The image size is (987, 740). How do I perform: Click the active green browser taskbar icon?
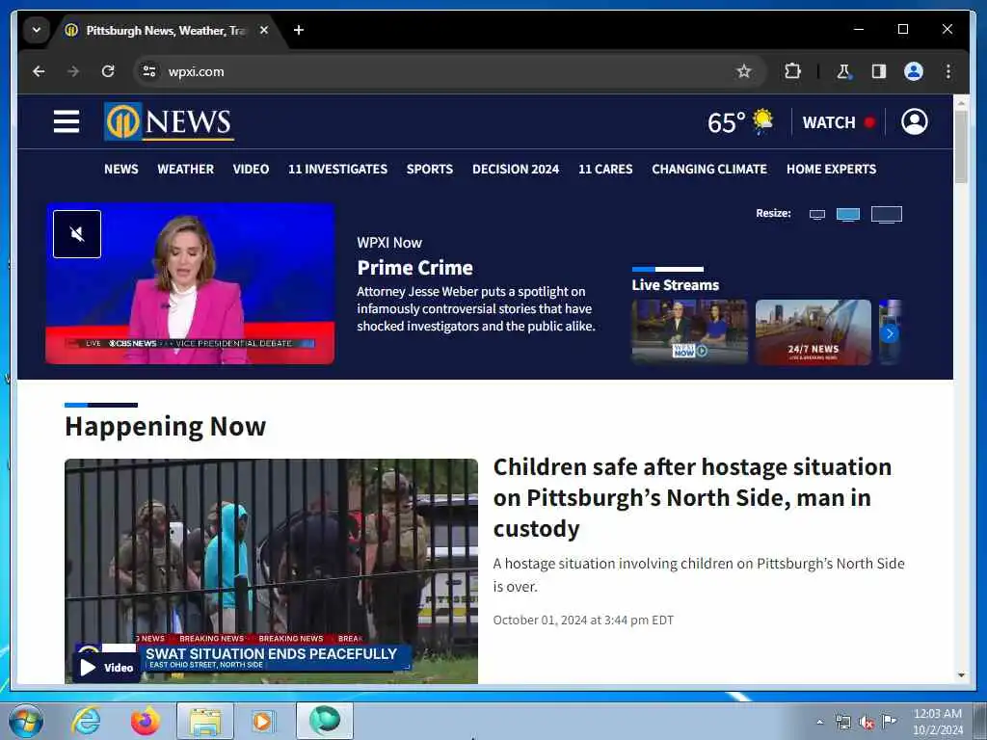[x=325, y=721]
